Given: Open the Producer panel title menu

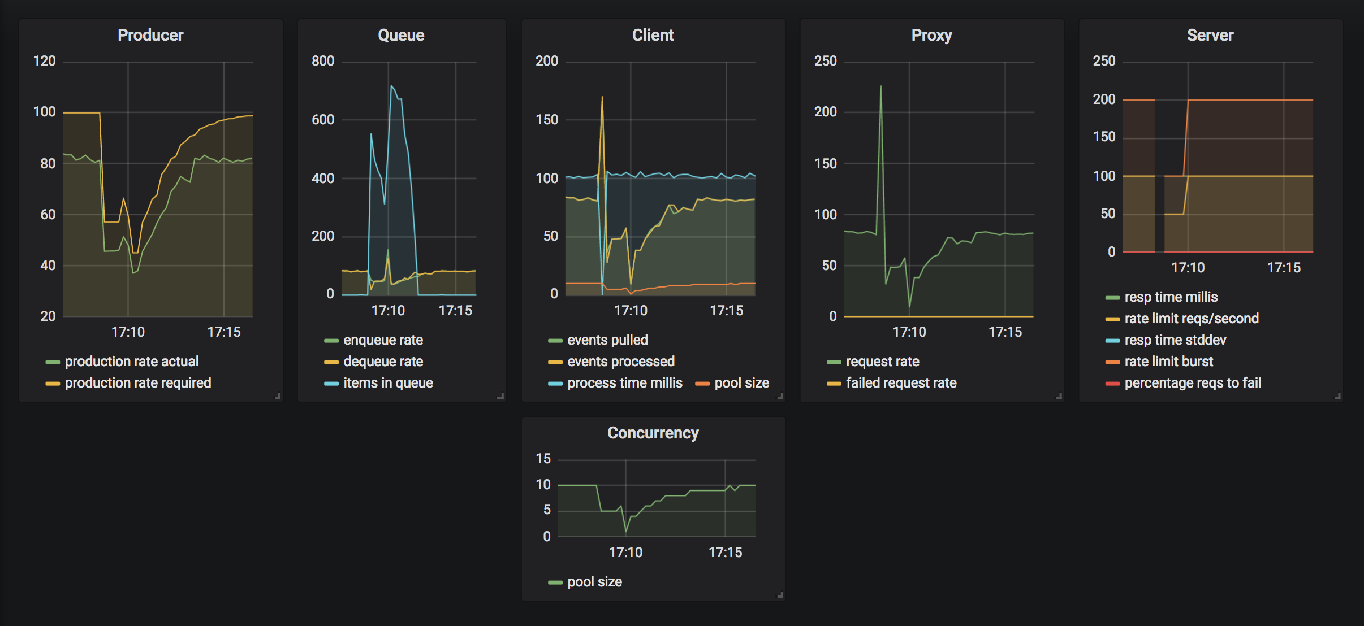Looking at the screenshot, I should (150, 35).
